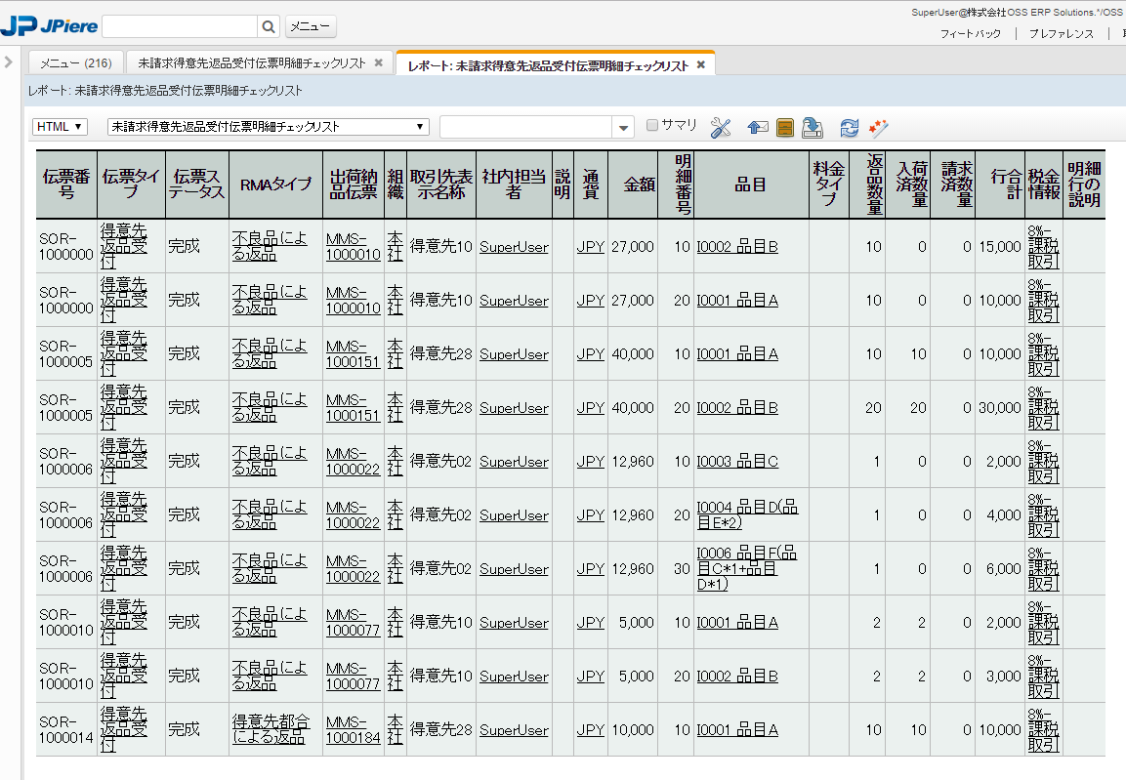Click the archive box icon in toolbar

coord(784,128)
